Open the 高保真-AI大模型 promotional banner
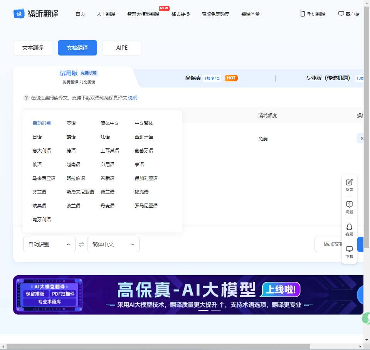The height and width of the screenshot is (350, 370). (188, 295)
